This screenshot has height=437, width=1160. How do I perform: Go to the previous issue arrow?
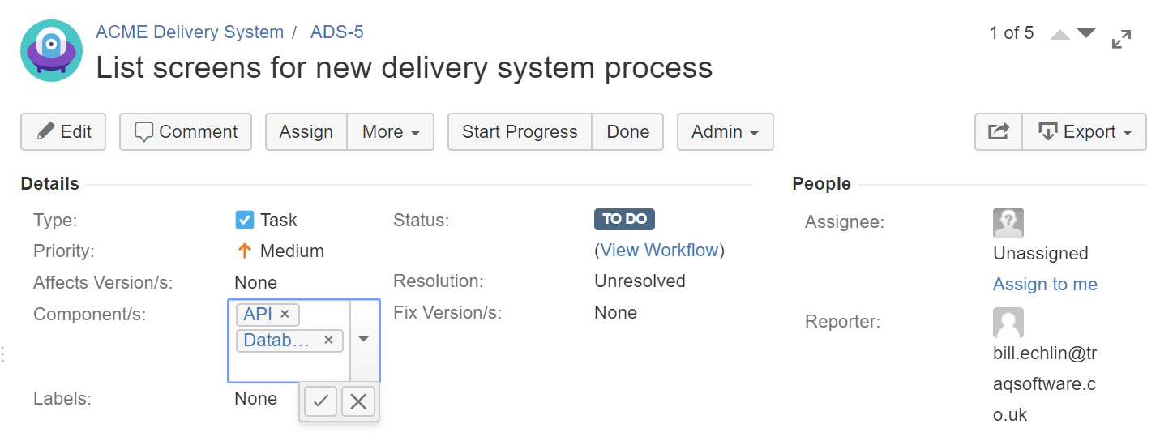pos(1060,34)
